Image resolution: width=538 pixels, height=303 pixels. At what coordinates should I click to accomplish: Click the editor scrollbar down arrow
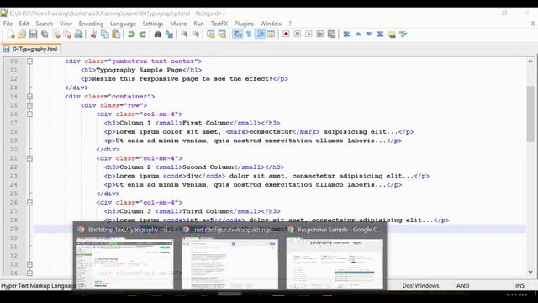tap(530, 272)
